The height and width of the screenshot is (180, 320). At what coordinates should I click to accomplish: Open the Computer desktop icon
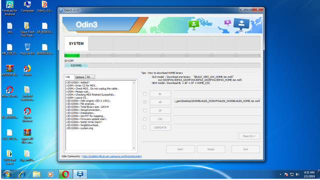[x=27, y=6]
